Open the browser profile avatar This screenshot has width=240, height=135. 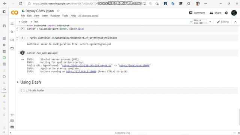[x=198, y=3]
